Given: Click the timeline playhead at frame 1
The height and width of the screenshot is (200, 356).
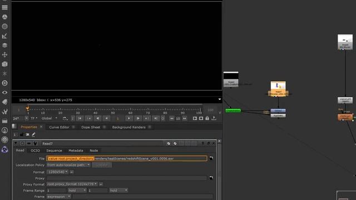Looking at the screenshot, I should tap(28, 109).
